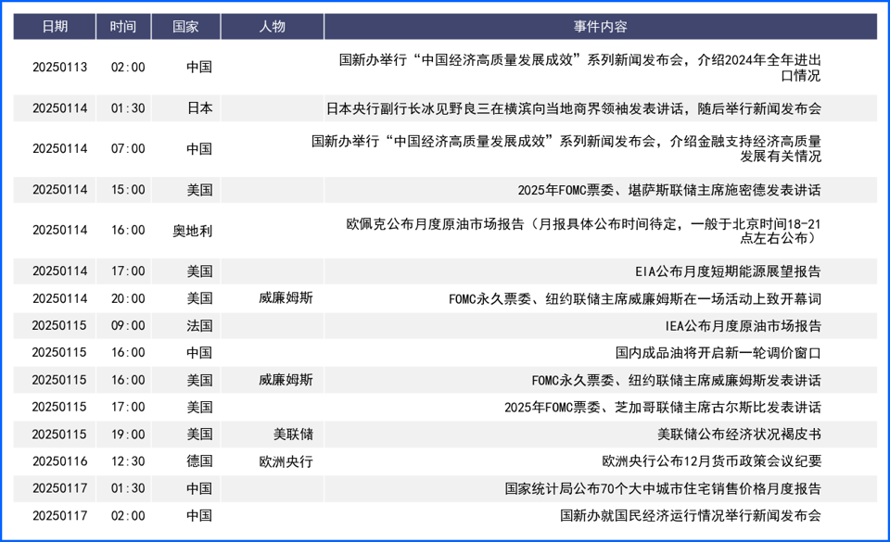Image resolution: width=890 pixels, height=542 pixels.
Task: Select the time cell 12:30
Action: (128, 461)
